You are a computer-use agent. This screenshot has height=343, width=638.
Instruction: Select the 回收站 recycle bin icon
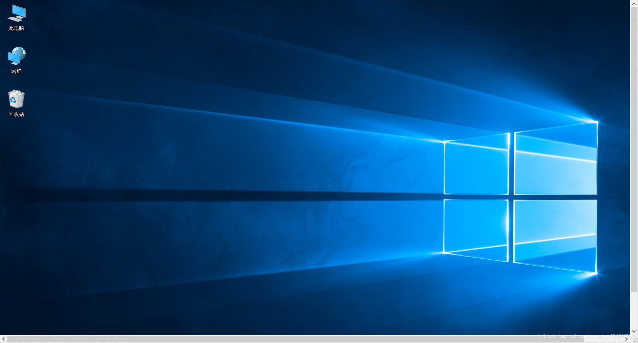16,104
